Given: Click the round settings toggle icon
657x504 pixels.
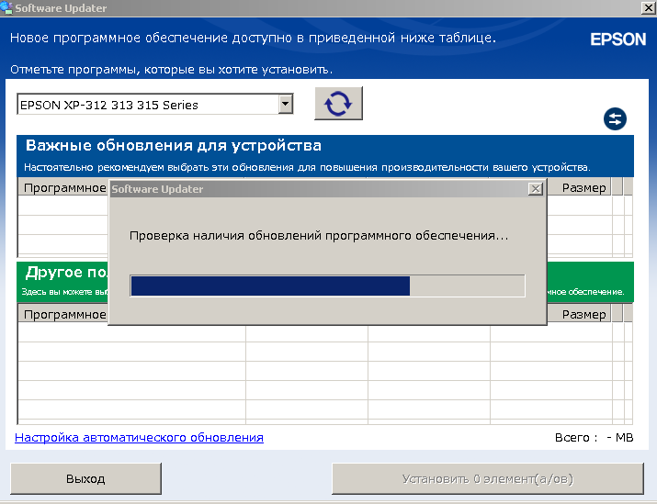Looking at the screenshot, I should [x=615, y=118].
